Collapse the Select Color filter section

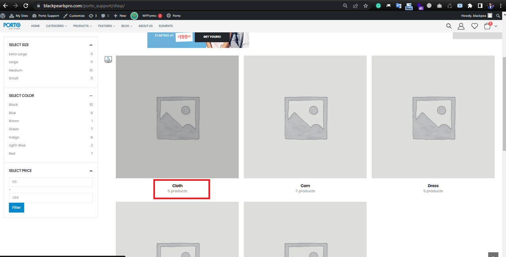pos(91,96)
